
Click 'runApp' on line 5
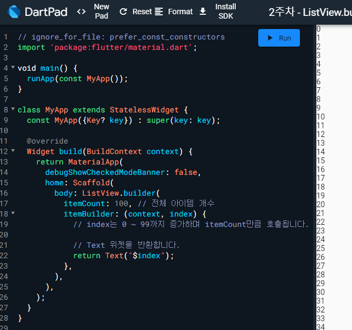coord(41,78)
